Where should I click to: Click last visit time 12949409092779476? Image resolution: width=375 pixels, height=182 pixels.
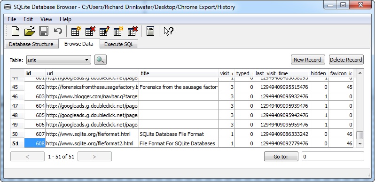[x=281, y=143]
